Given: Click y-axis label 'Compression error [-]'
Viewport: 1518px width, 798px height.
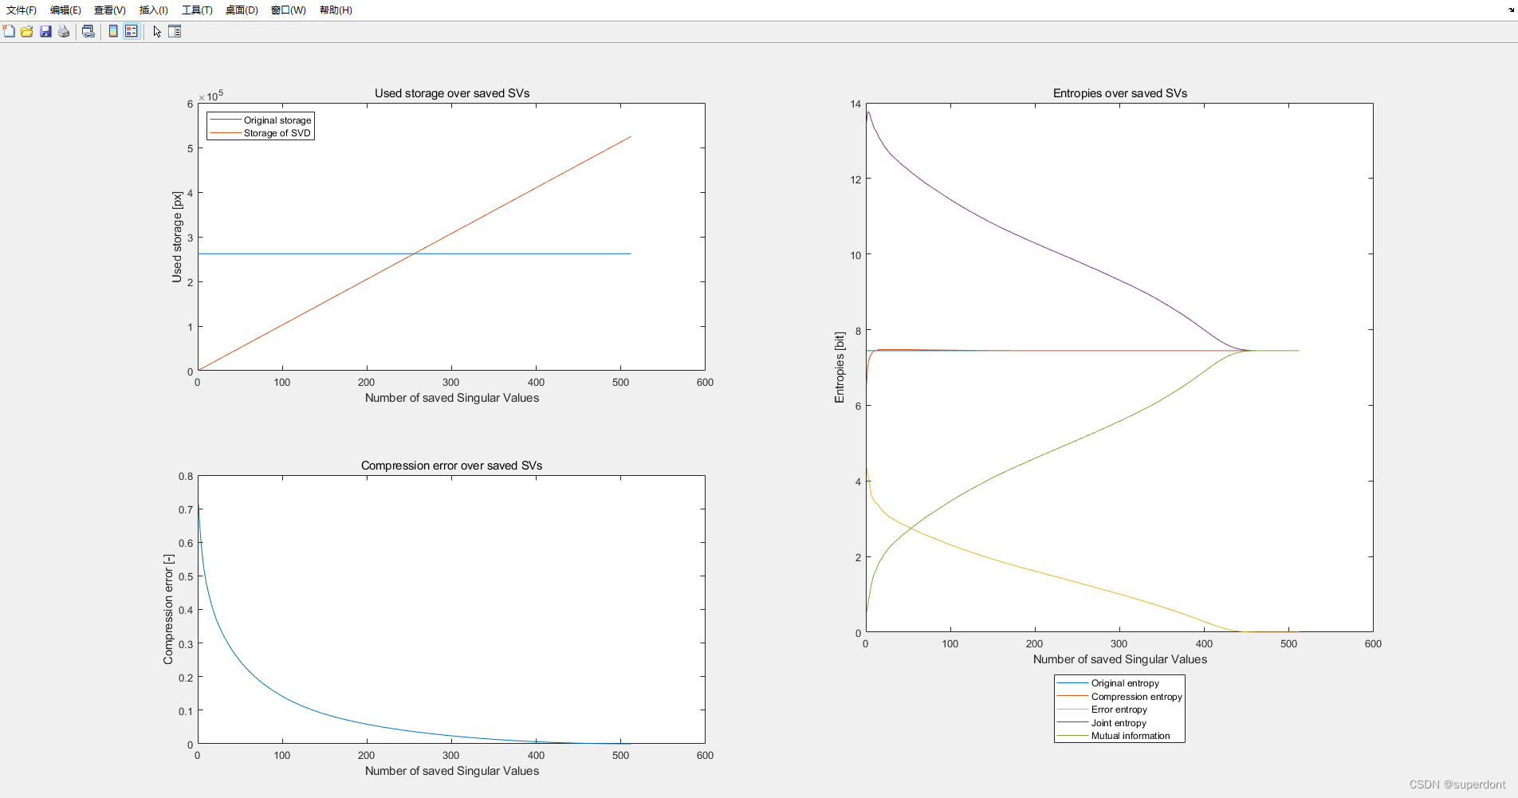Looking at the screenshot, I should pyautogui.click(x=168, y=610).
